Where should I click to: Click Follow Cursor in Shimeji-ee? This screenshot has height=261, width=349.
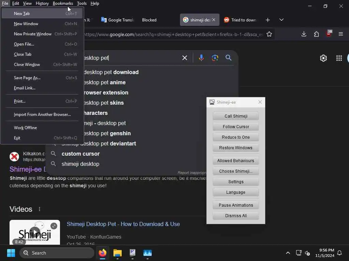pos(236,127)
